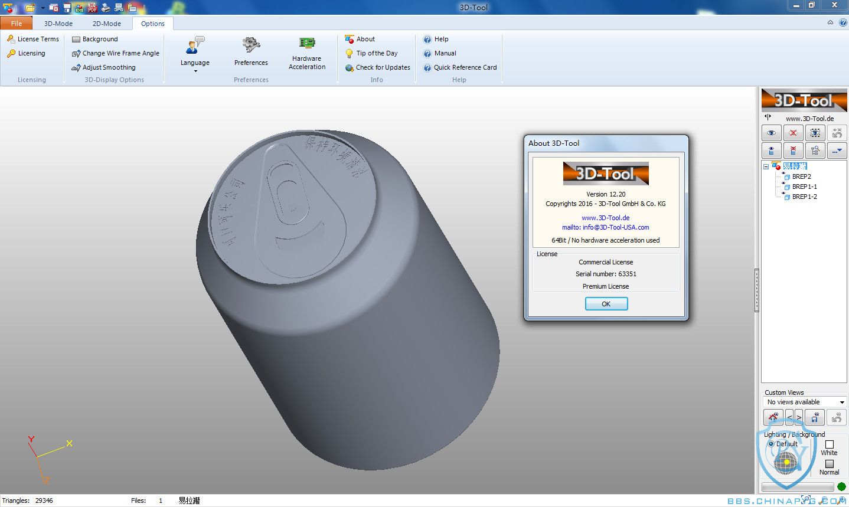Toggle visibility eye of BREP1-1
Viewport: 849px width, 507px height.
pyautogui.click(x=783, y=183)
